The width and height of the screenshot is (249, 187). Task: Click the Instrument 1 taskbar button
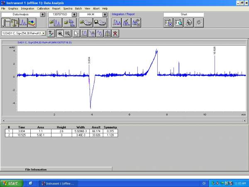coord(59,183)
